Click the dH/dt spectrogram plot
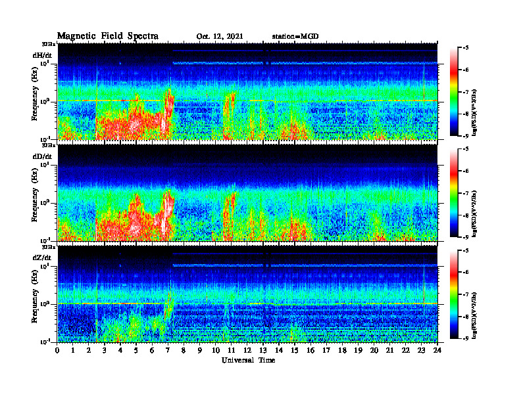Screen dimensions: 521x402 pyautogui.click(x=247, y=91)
